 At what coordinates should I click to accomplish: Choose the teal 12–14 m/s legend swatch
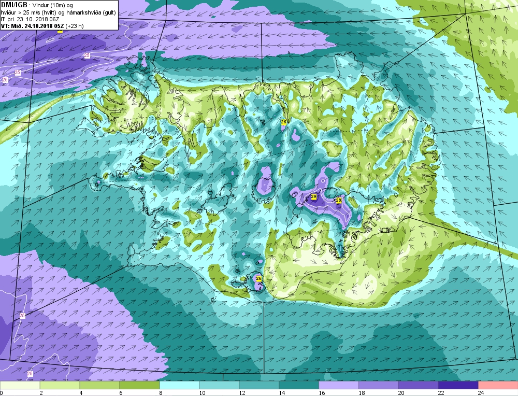tap(259, 385)
